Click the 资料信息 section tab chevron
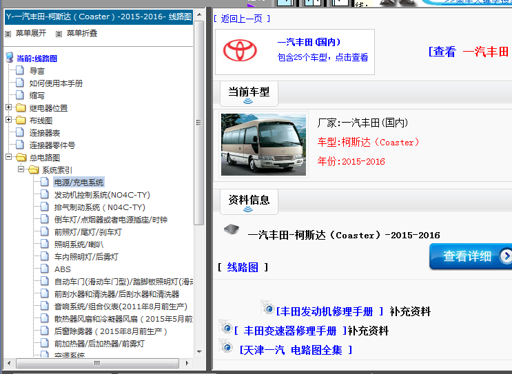Viewport: 512px width, 374px height. [x=248, y=209]
